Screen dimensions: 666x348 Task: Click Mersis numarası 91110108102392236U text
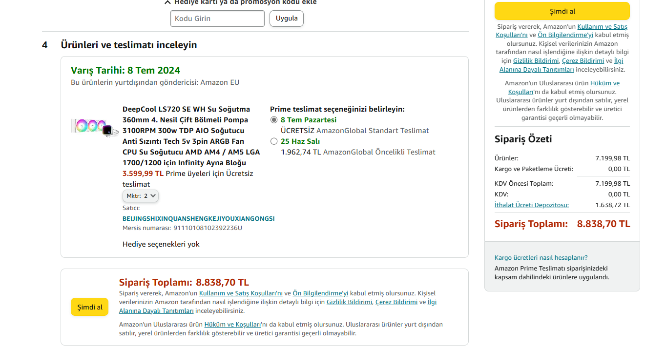[x=182, y=228]
